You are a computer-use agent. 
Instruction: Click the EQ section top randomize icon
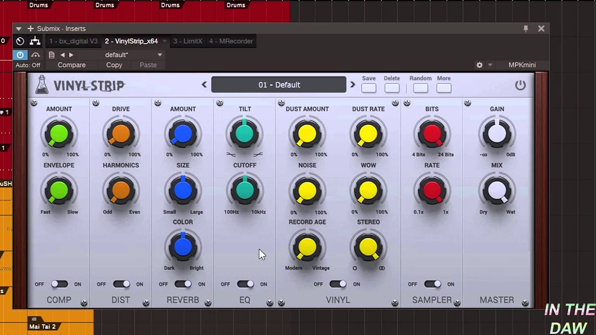[x=220, y=103]
